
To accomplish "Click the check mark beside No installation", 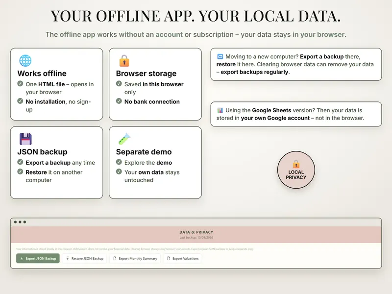I will tap(20, 101).
